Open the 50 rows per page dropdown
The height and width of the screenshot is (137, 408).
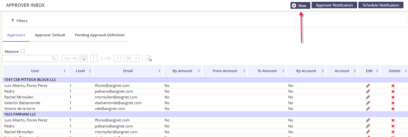coord(132,58)
